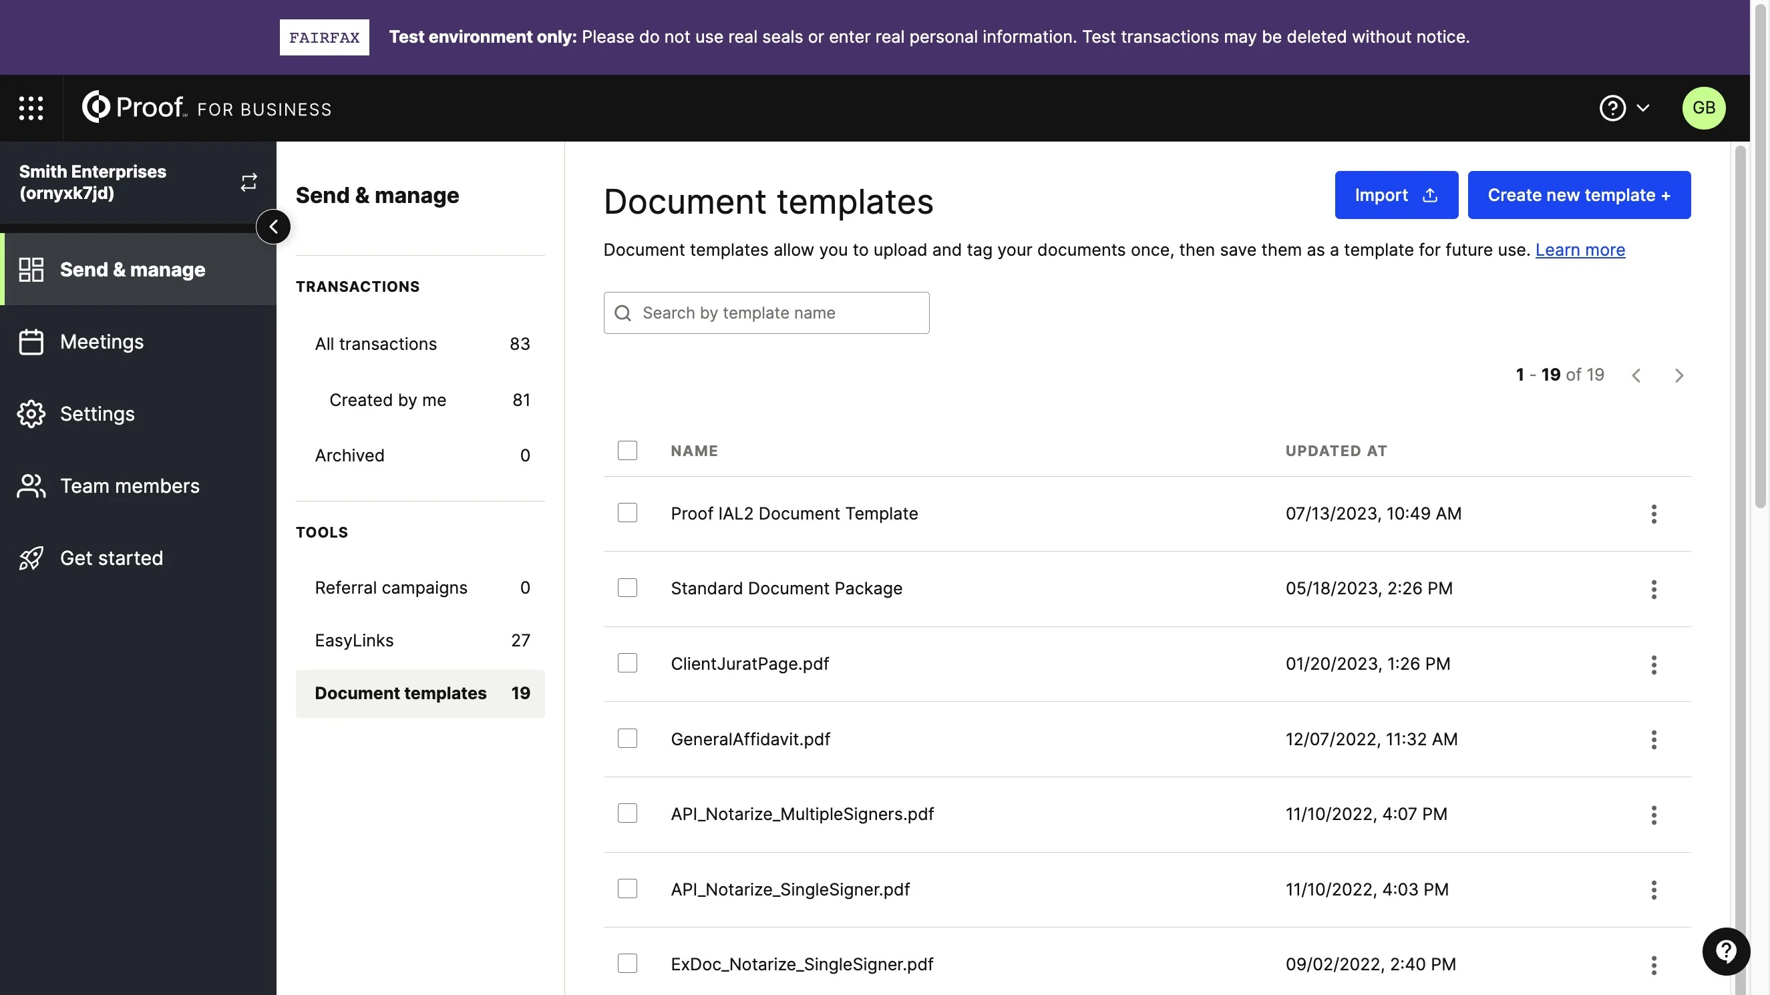Switch organization using the swap arrows icon
This screenshot has width=1770, height=995.
tap(248, 182)
